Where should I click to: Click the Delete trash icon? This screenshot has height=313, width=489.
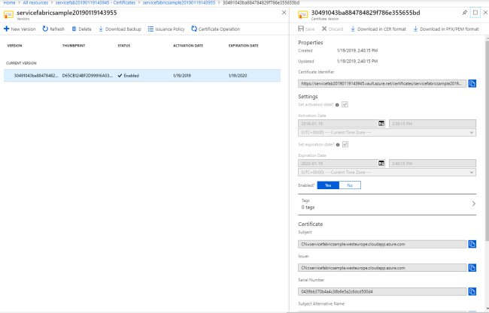[x=74, y=29]
